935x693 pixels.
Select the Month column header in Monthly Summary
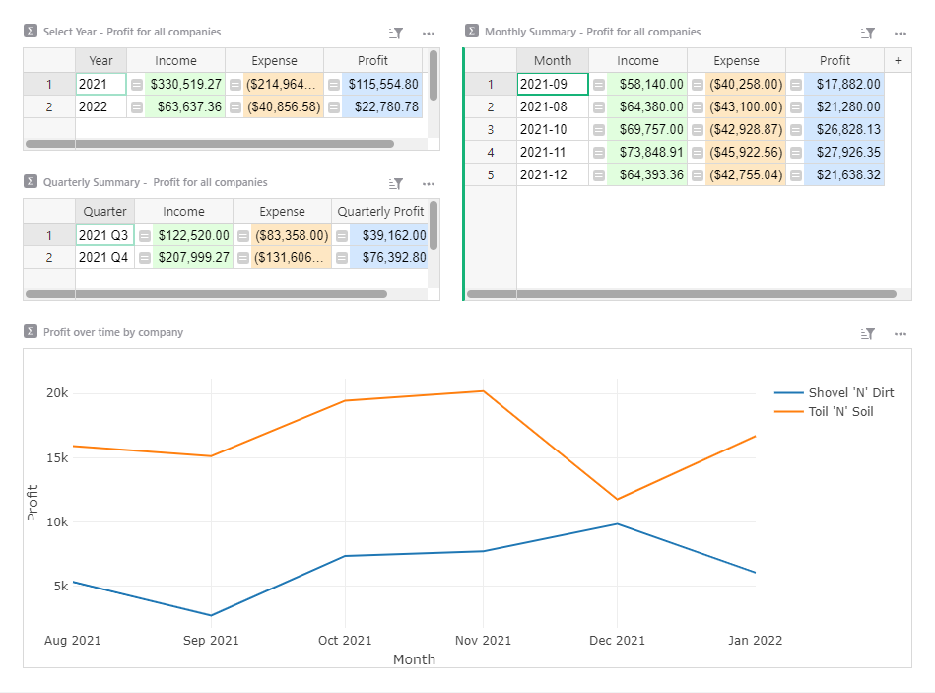[553, 60]
